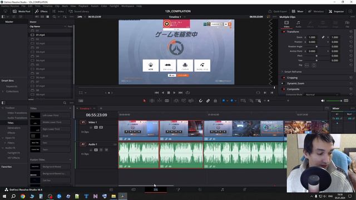356x200 pixels.
Task: Adjust the Rotation Angle slider
Action: 317,47
